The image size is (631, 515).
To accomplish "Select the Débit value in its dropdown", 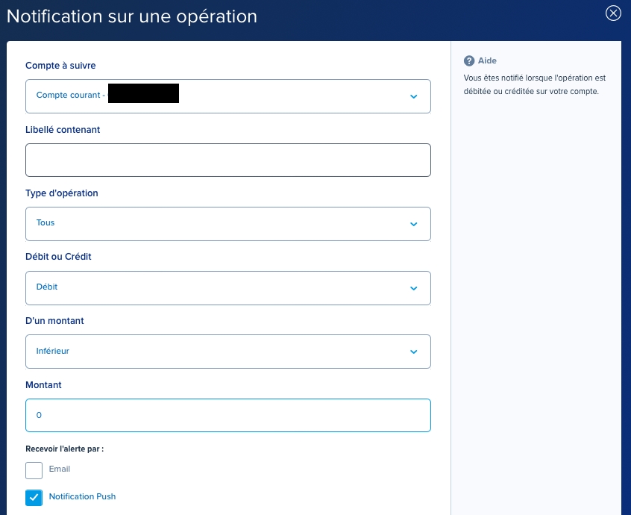I will [x=46, y=287].
